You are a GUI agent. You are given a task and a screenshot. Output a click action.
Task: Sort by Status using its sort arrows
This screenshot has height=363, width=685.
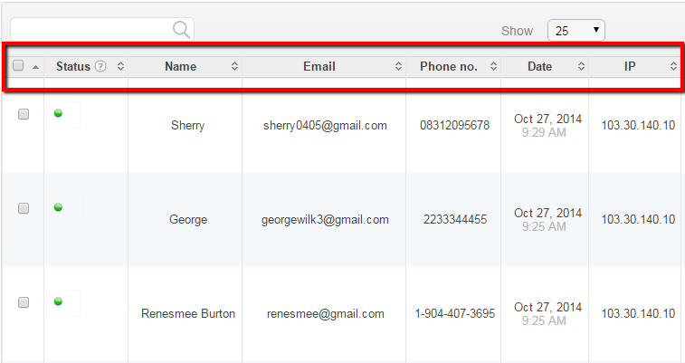(x=120, y=67)
